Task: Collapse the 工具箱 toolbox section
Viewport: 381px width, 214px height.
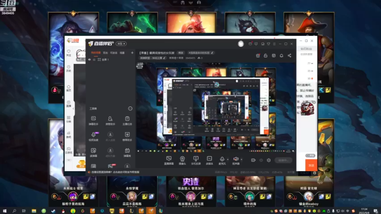Action: click(x=130, y=108)
